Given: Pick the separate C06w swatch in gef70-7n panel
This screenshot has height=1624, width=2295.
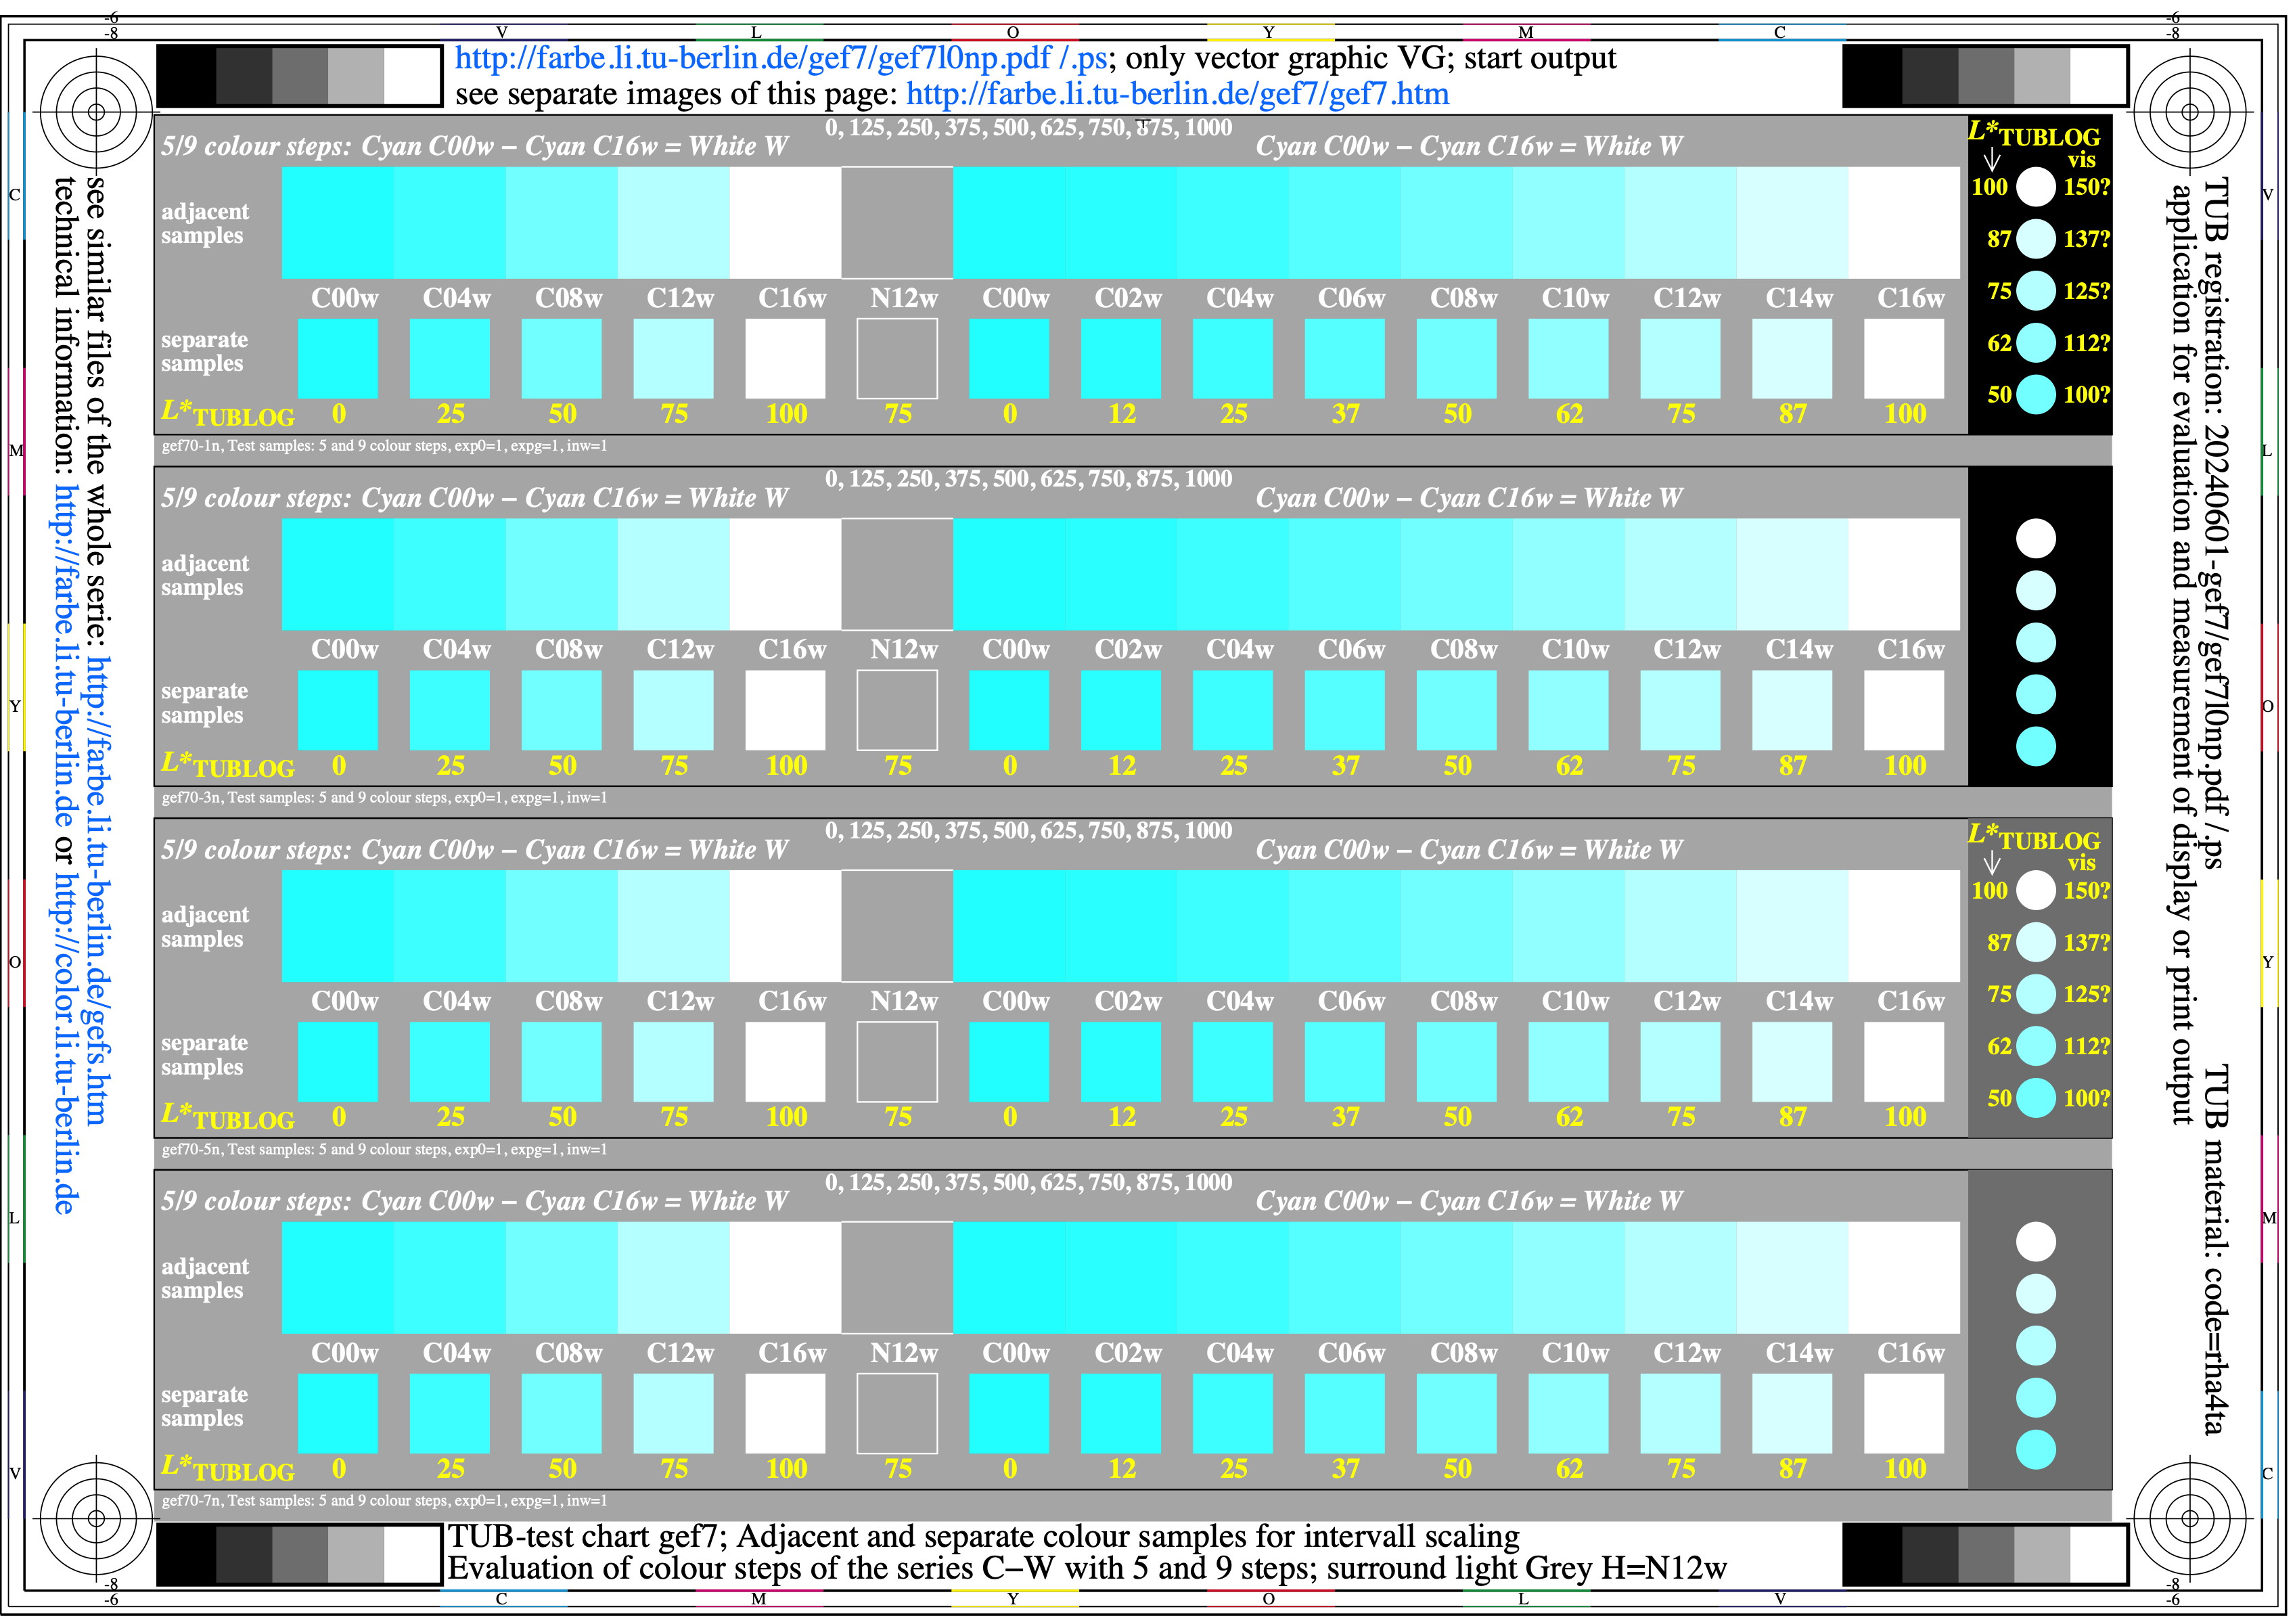Looking at the screenshot, I should tap(1345, 1414).
